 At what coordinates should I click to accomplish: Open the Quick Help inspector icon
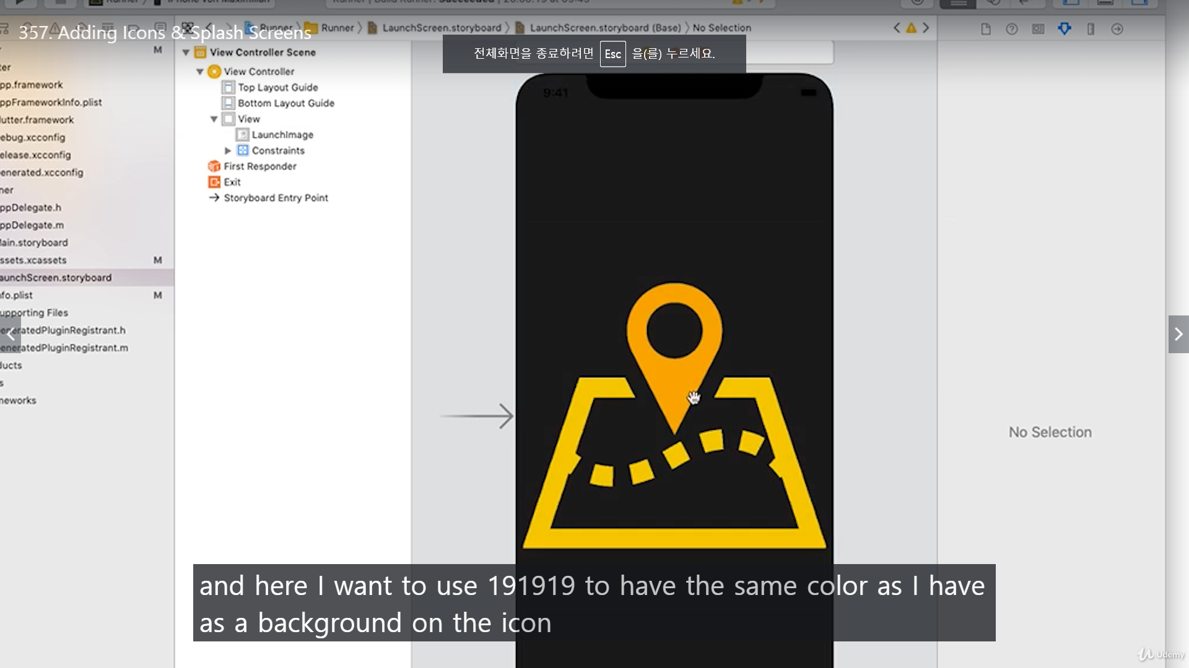click(1012, 29)
